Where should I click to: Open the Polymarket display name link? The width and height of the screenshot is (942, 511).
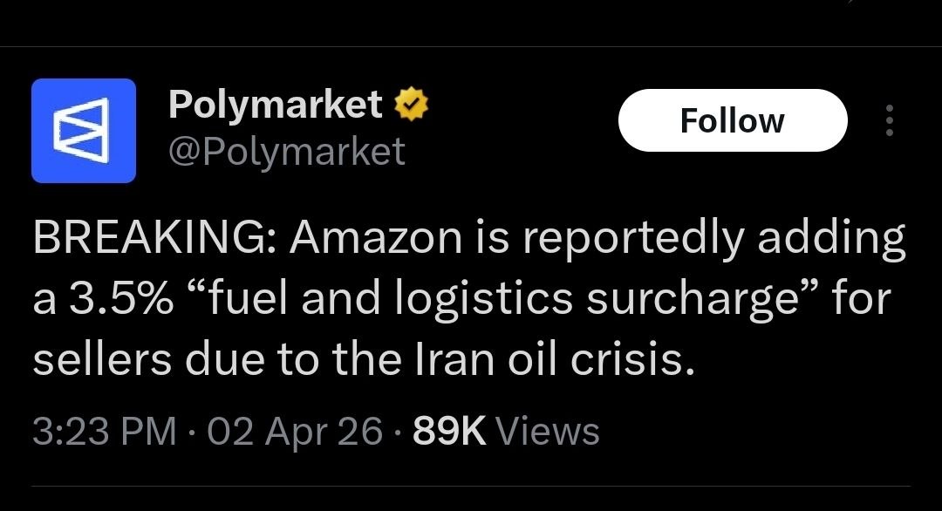click(275, 106)
